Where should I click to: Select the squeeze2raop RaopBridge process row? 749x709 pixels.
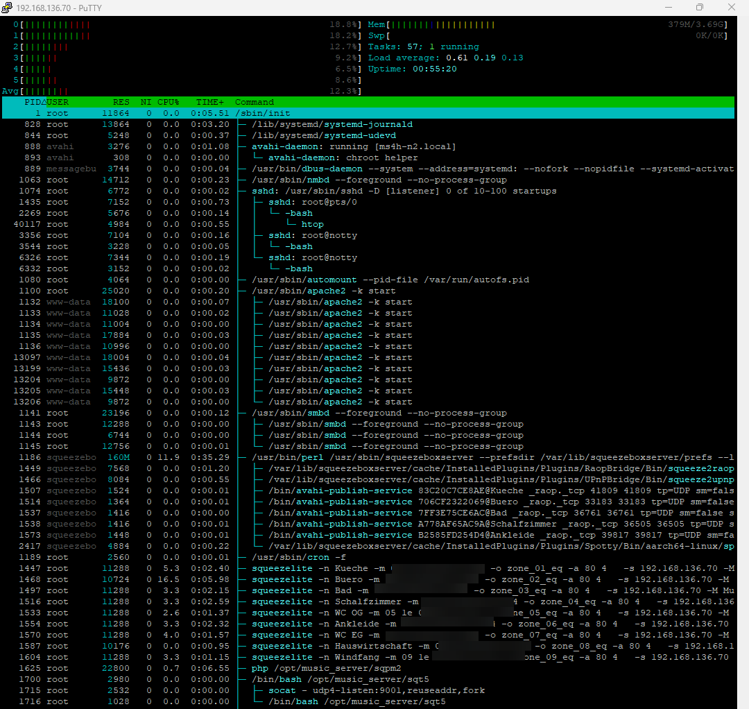pos(368,469)
